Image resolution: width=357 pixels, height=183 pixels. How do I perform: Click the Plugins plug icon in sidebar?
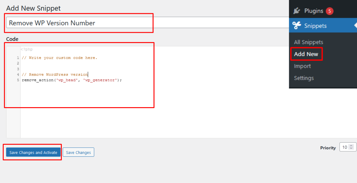[297, 11]
